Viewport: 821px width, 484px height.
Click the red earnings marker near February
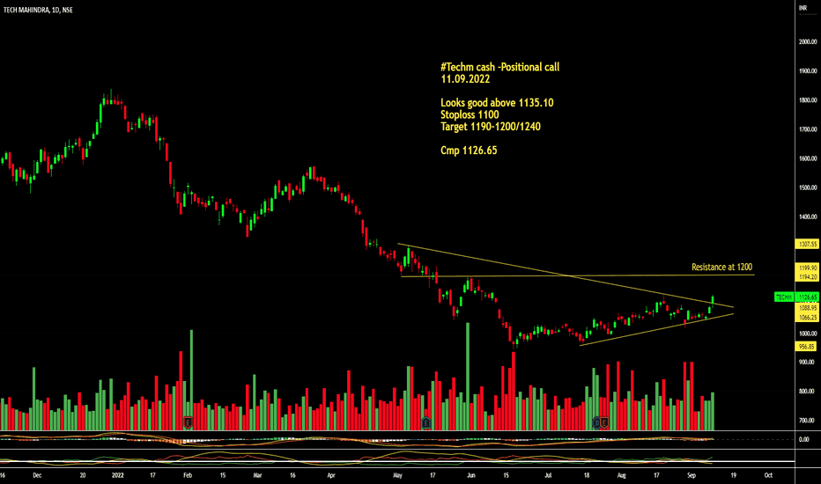pyautogui.click(x=188, y=422)
